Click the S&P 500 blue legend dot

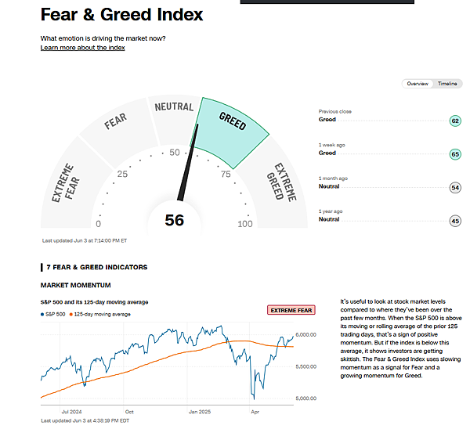click(42, 314)
